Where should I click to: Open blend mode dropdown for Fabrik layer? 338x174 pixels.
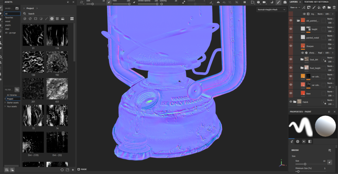click(x=331, y=100)
